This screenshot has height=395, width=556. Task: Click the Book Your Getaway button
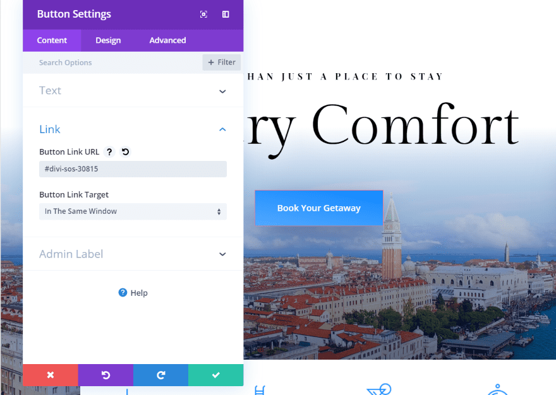[319, 208]
